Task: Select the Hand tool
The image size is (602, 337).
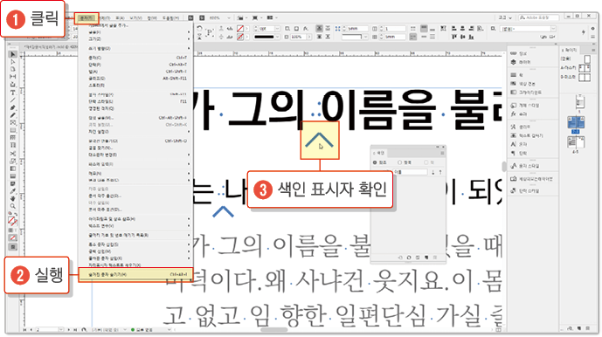Action: click(x=13, y=198)
